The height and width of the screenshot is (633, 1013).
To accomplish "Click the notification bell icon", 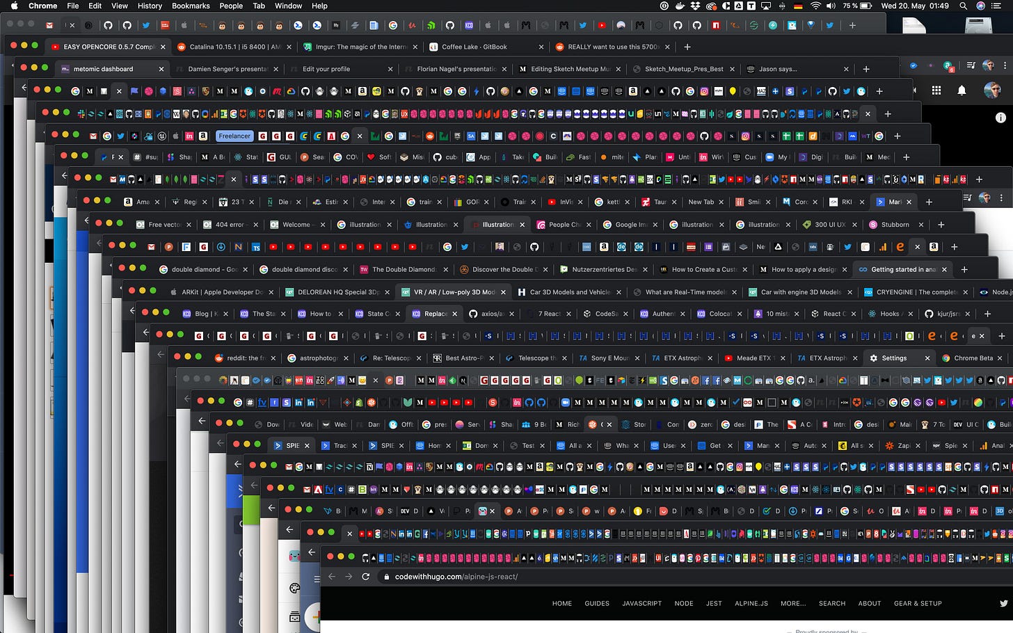I will click(x=962, y=90).
